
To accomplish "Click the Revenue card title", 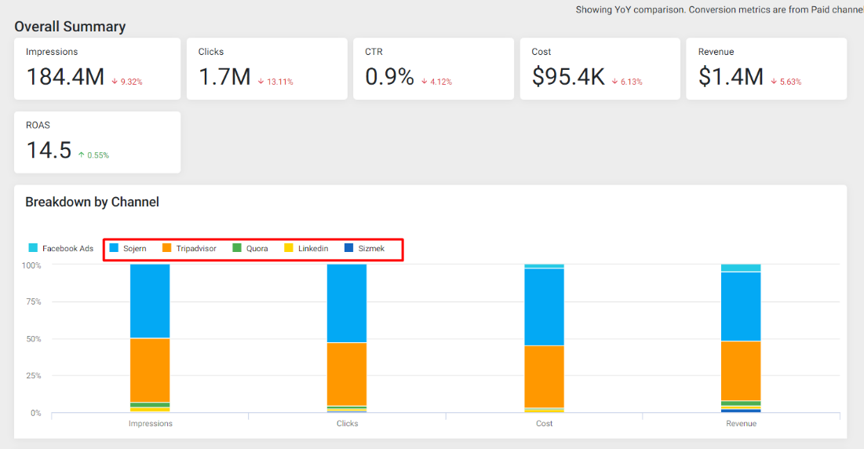I will coord(716,52).
